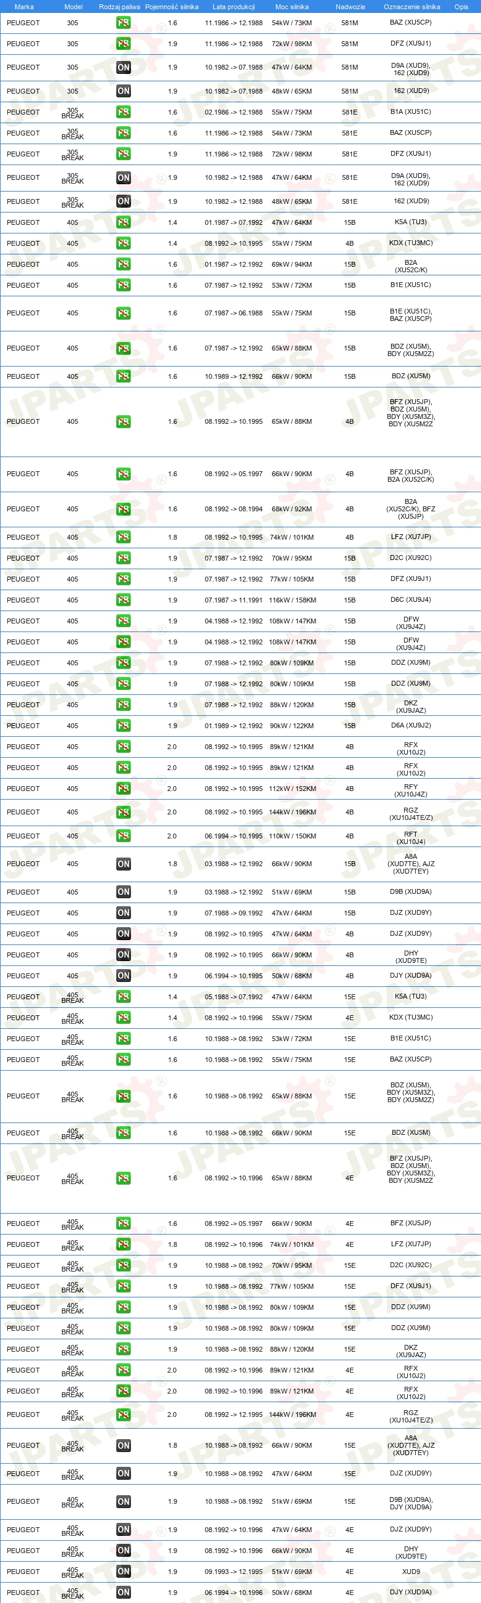Click petrol icon in 405 BREAK RGZ 4E row

(x=123, y=1415)
